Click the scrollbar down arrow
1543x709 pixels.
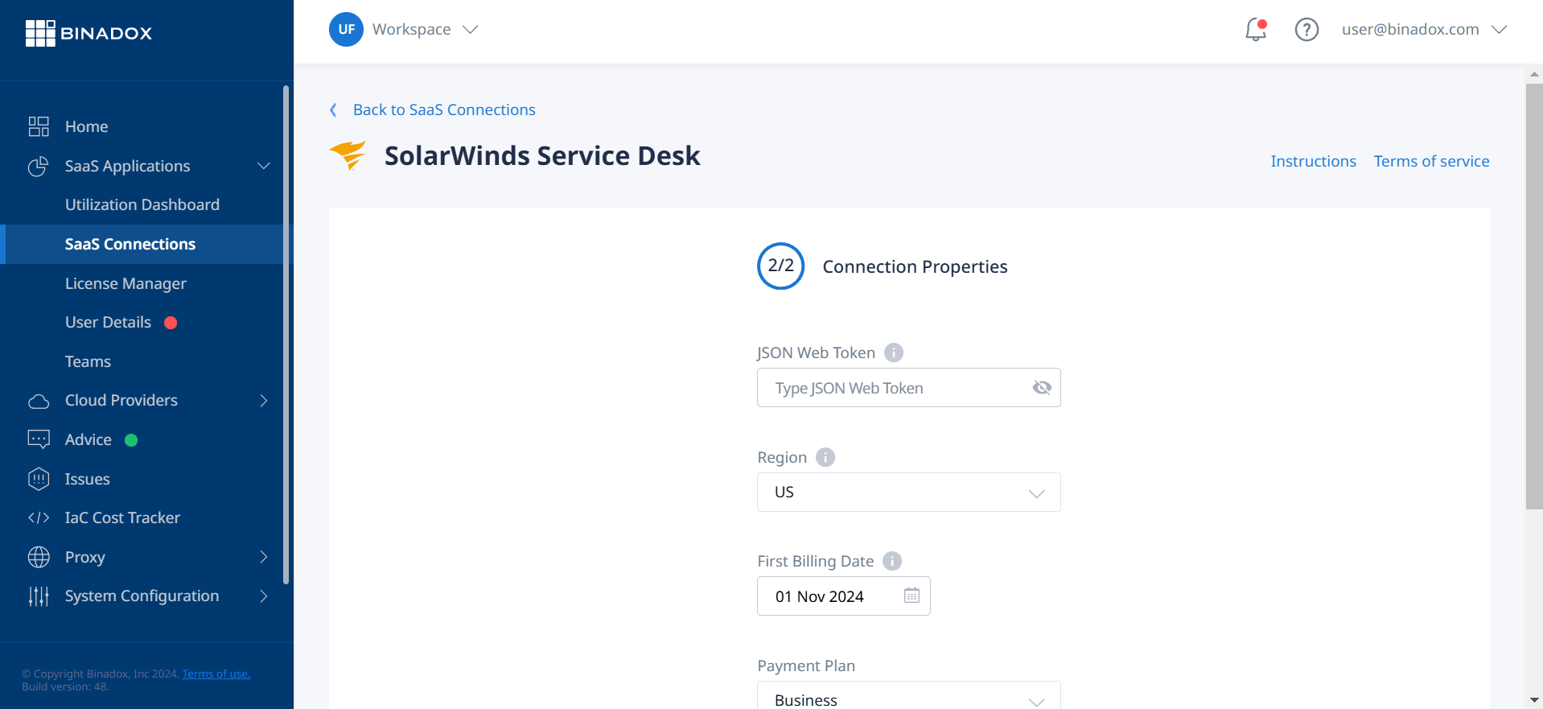[x=1534, y=700]
